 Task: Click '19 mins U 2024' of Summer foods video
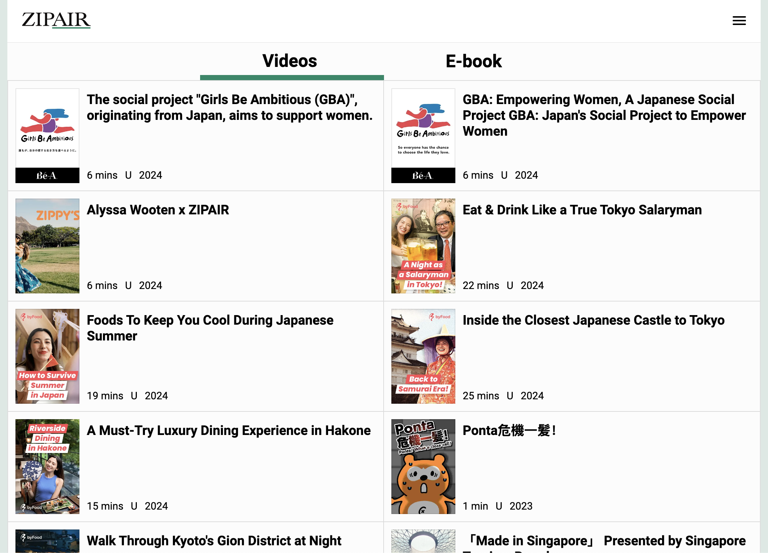click(x=127, y=396)
